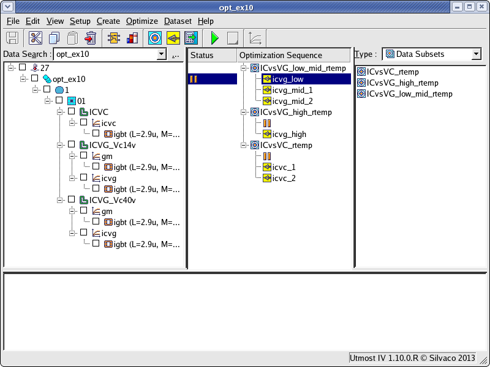Check the ICVC dataset checkbox

click(x=72, y=111)
